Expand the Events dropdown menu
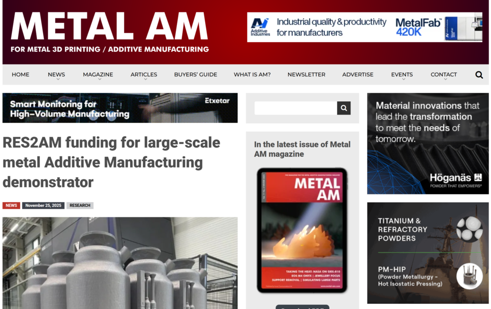Image resolution: width=491 pixels, height=309 pixels. tap(402, 75)
